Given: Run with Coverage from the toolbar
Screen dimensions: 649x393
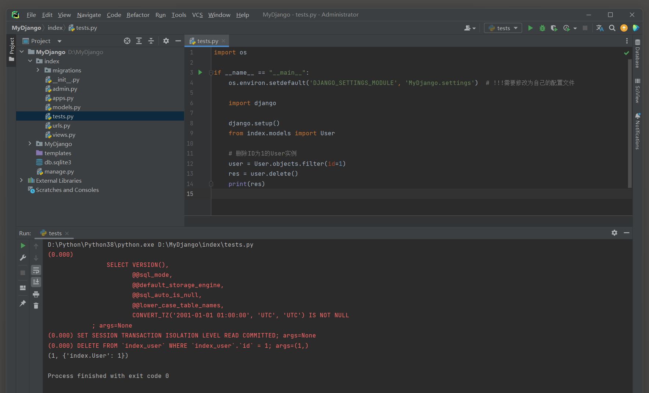Looking at the screenshot, I should point(554,28).
